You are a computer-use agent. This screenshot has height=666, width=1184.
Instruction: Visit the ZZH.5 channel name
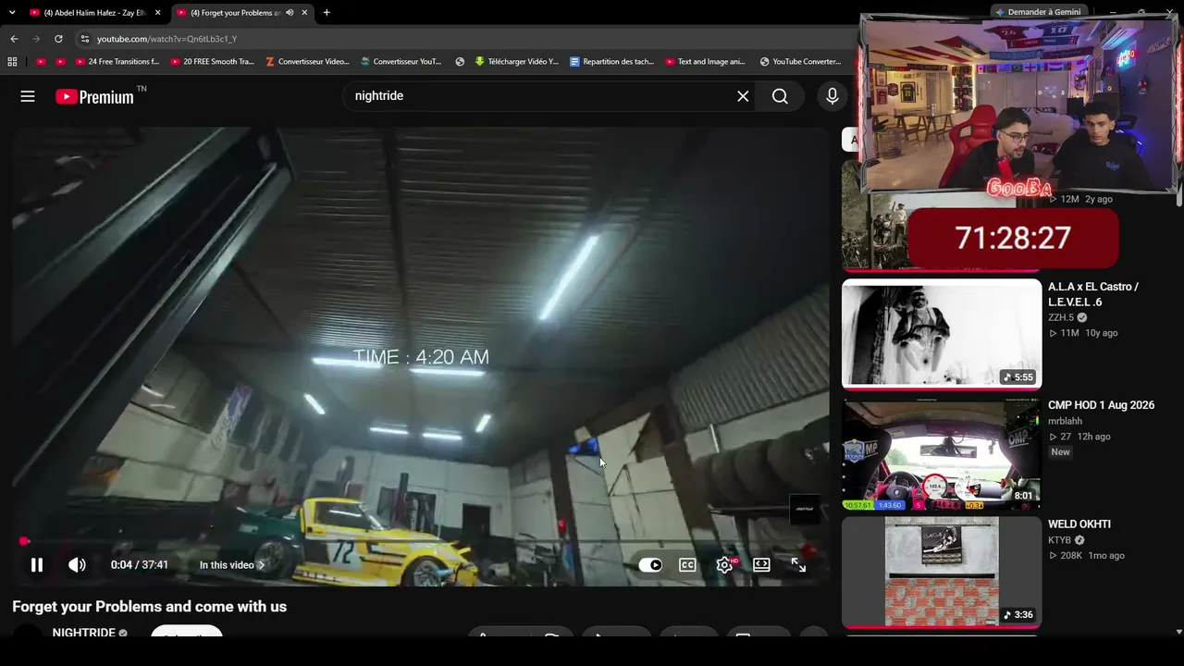pyautogui.click(x=1061, y=317)
